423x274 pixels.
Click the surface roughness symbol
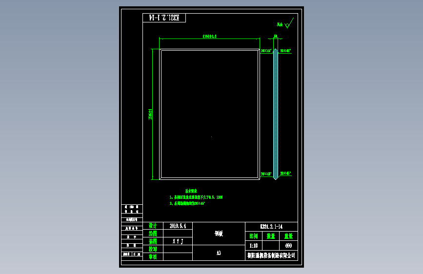289,23
